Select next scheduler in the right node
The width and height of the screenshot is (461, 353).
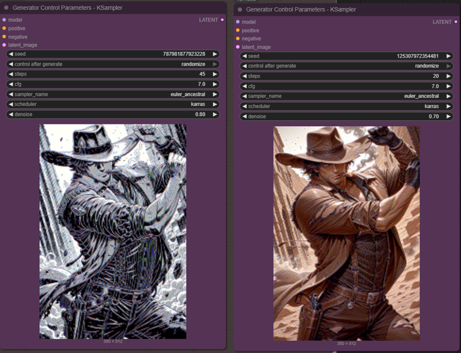(448, 107)
